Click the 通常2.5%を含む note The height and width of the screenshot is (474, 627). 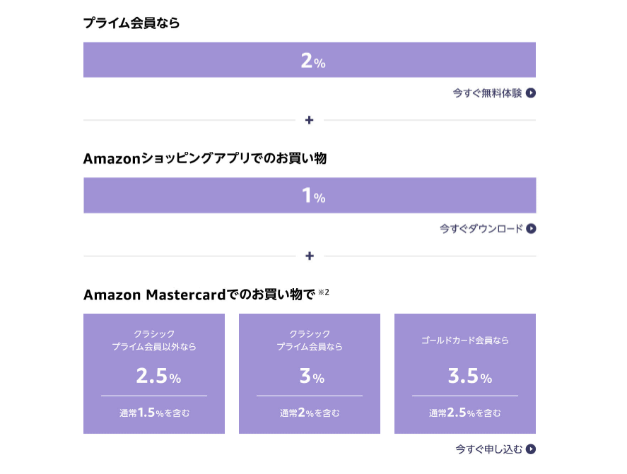pos(464,413)
